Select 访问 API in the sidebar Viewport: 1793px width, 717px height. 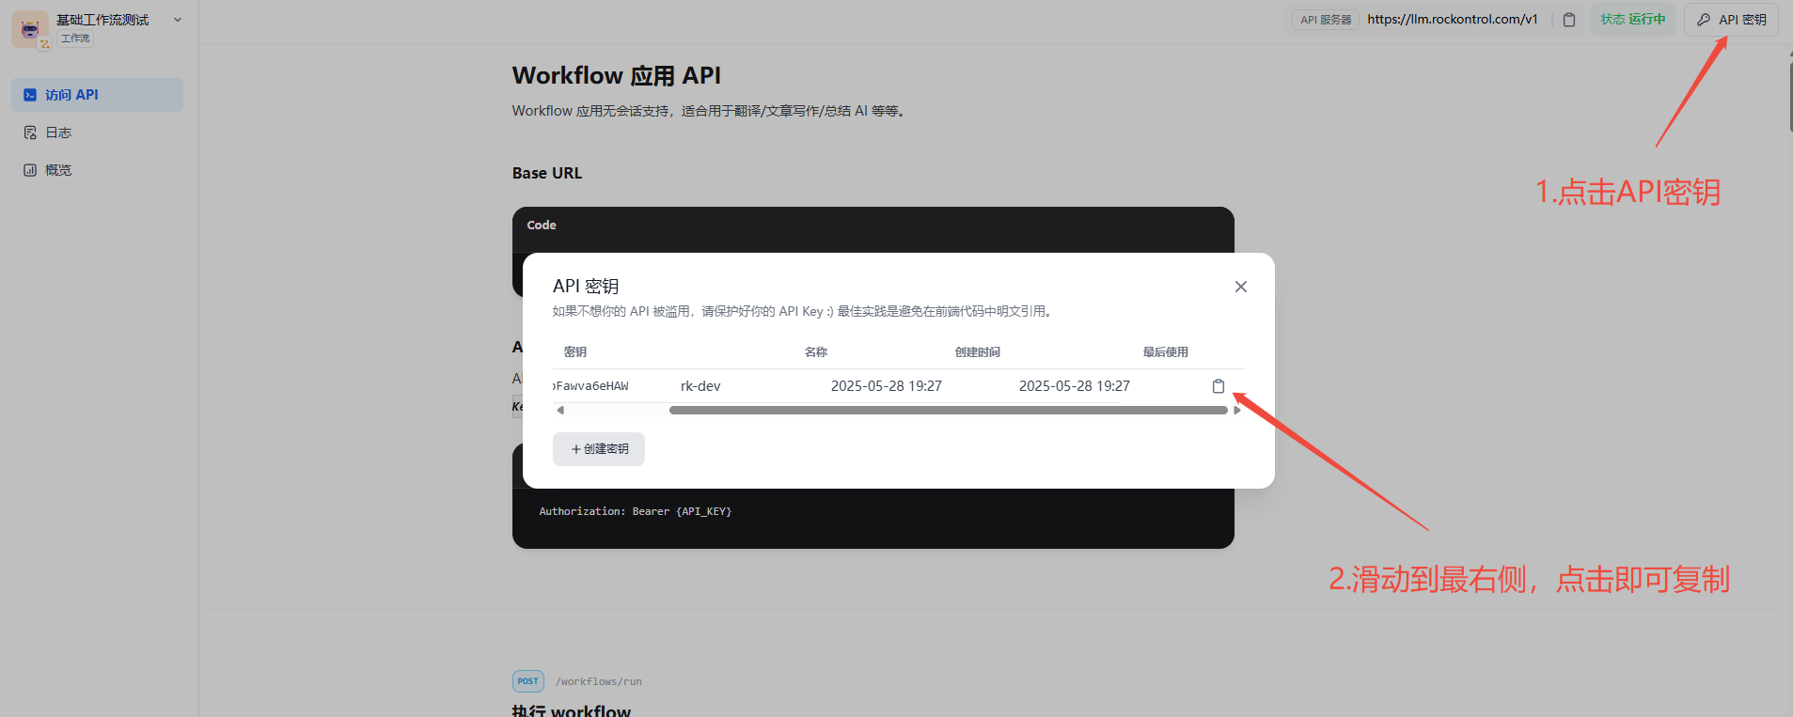click(97, 95)
